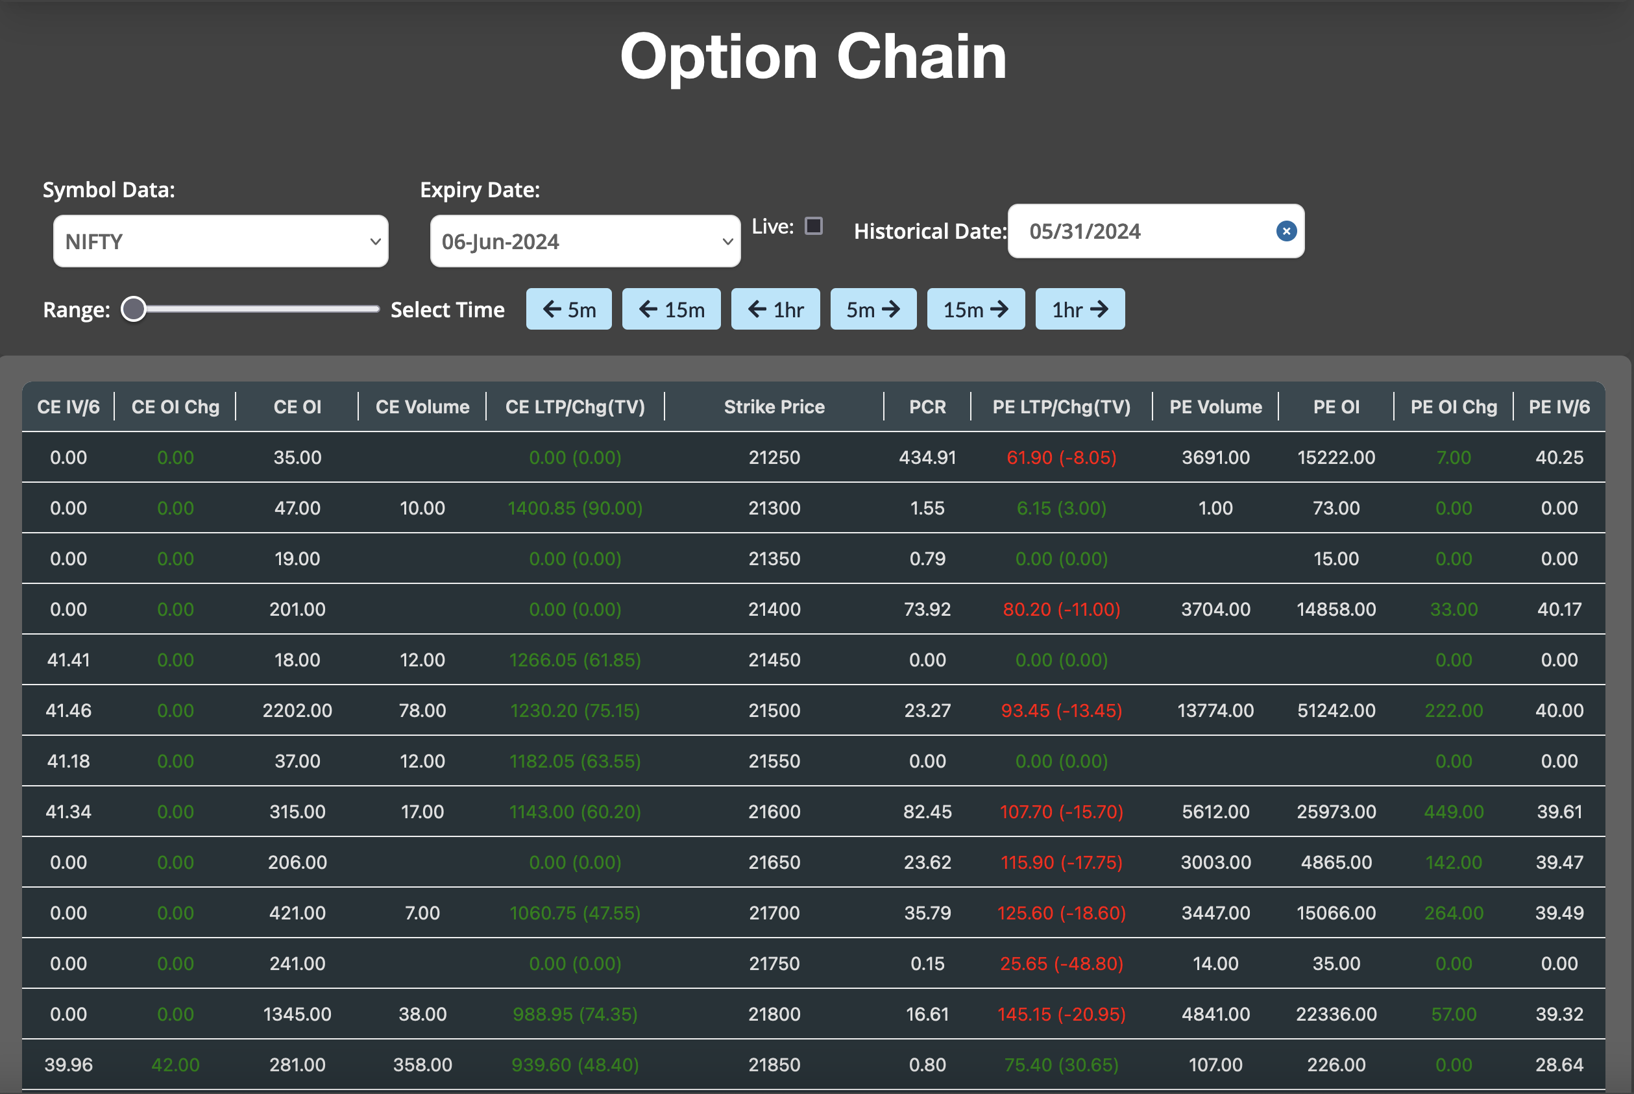
Task: Select the row with strike price 21500
Action: click(x=774, y=711)
